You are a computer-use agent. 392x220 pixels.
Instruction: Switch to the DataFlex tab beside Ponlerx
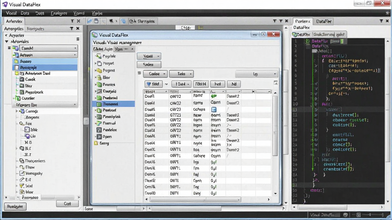[323, 21]
